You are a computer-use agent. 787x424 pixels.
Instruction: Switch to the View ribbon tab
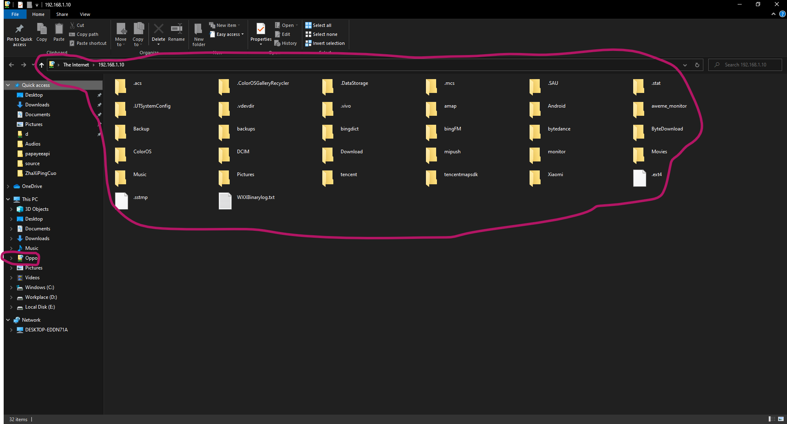85,14
